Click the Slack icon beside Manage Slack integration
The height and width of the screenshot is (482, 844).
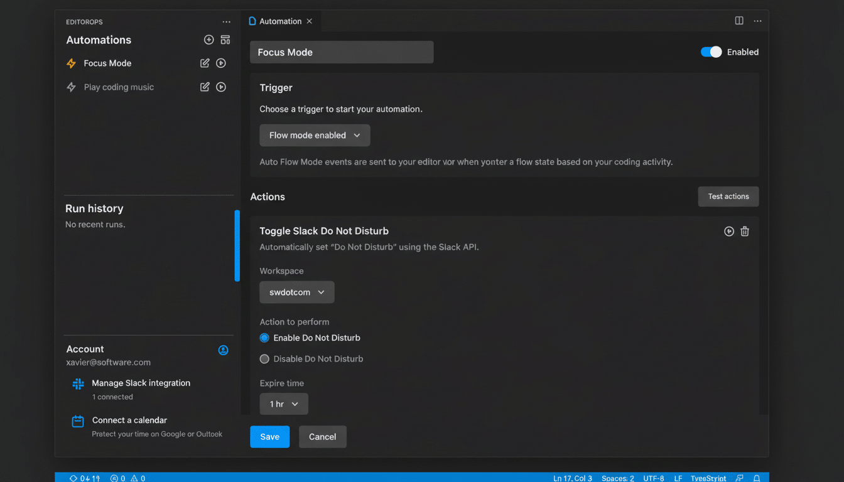coord(78,383)
